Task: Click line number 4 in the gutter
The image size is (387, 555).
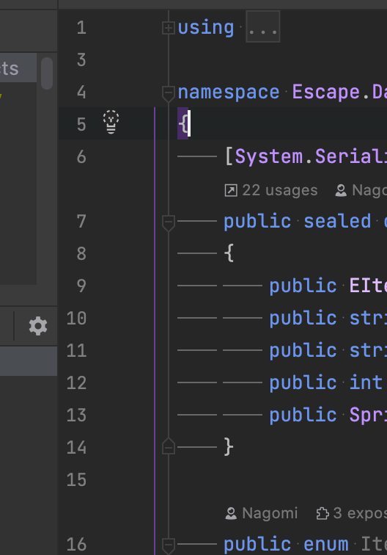Action: click(81, 92)
